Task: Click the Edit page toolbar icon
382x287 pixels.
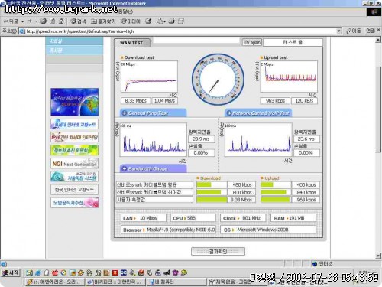Action: coord(181,21)
